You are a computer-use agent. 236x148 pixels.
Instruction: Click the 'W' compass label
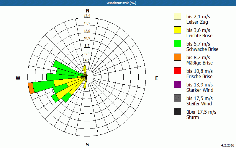point(18,78)
